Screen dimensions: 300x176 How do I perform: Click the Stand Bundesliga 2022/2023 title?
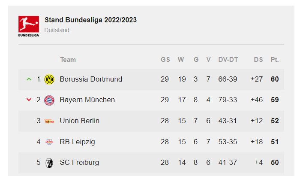[91, 20]
